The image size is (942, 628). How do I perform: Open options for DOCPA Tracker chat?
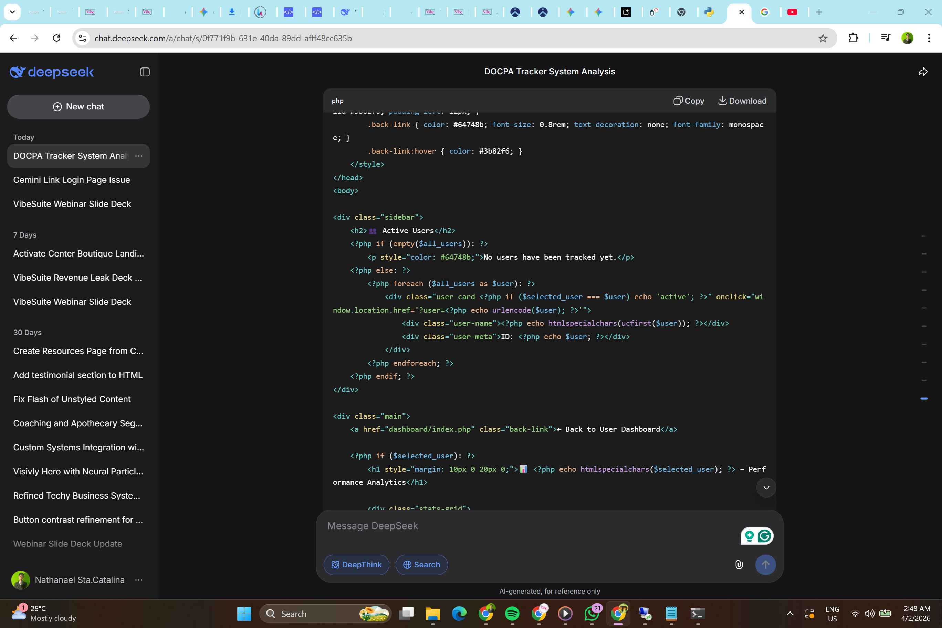point(138,156)
